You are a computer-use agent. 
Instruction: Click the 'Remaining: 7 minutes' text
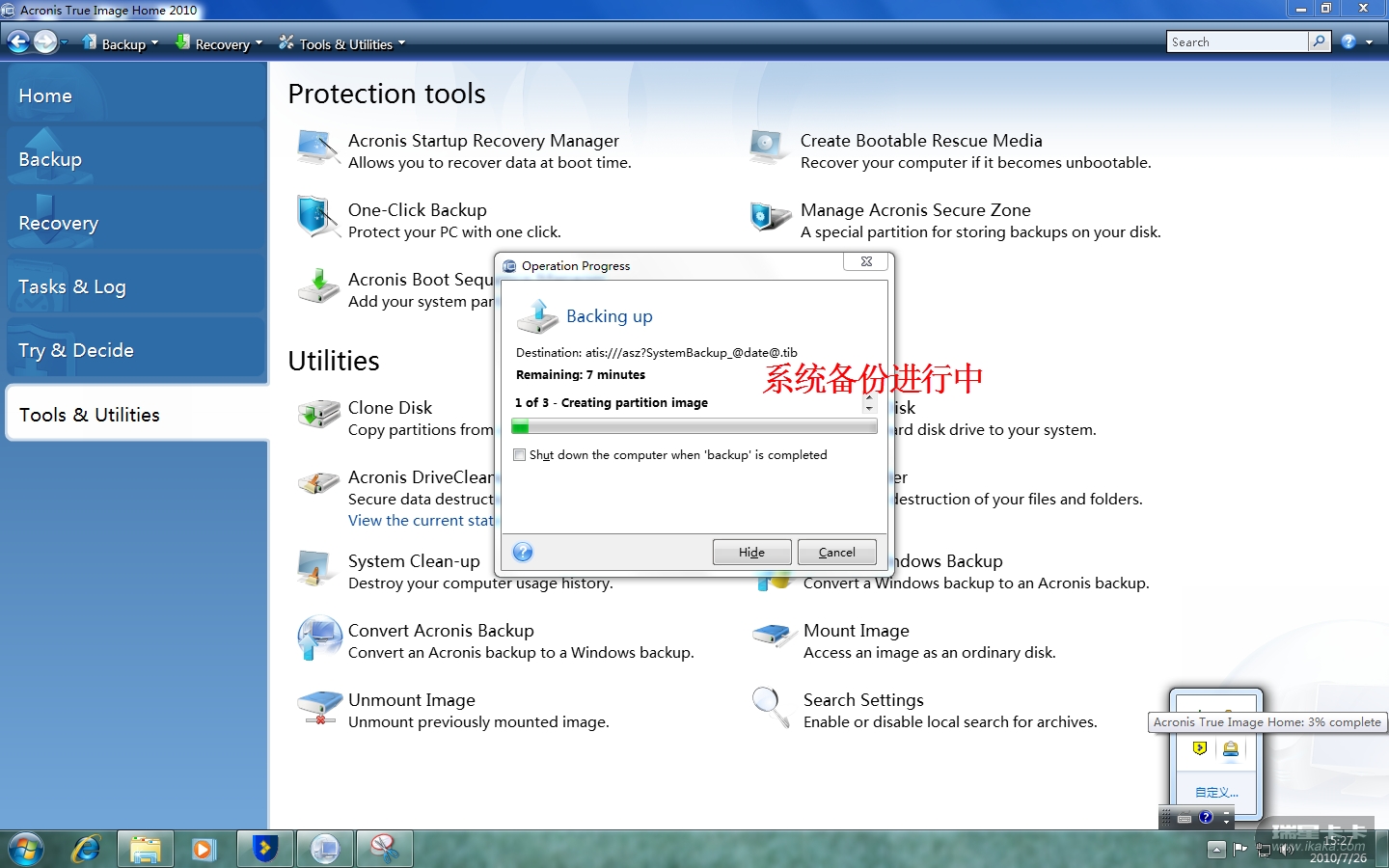pyautogui.click(x=581, y=375)
